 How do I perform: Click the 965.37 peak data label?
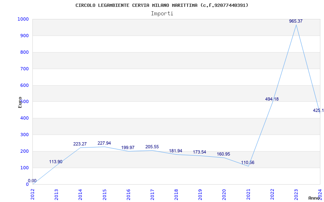(x=296, y=21)
